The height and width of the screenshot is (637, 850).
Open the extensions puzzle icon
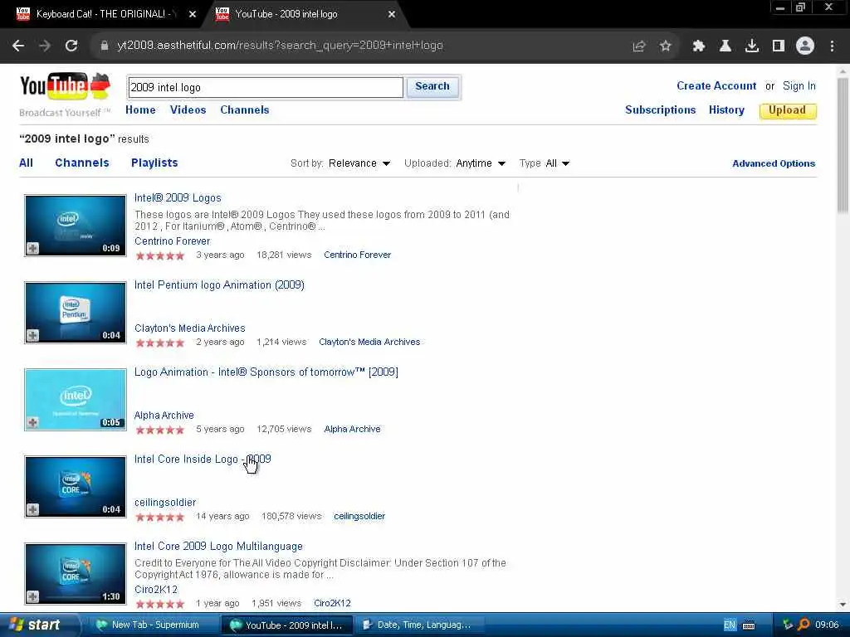(x=699, y=46)
